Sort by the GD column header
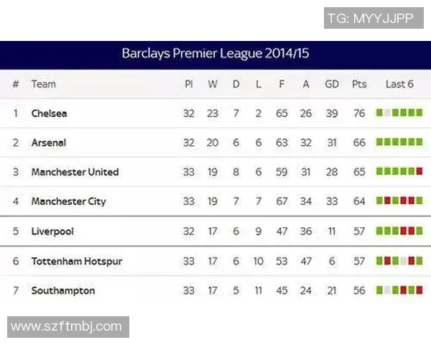 coord(332,84)
